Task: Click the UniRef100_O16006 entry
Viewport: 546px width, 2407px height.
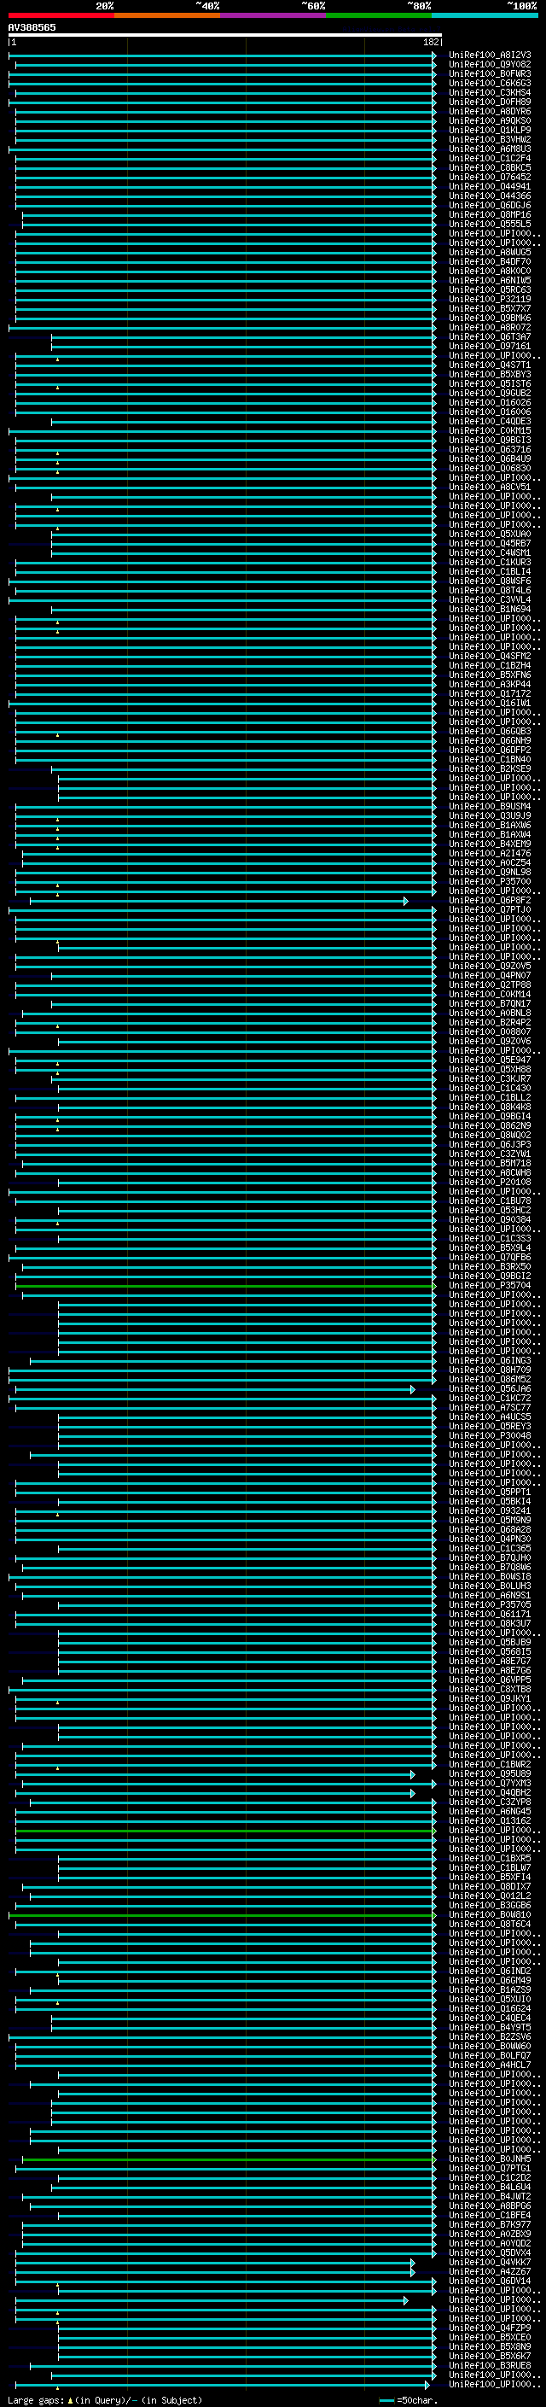Action: point(490,412)
